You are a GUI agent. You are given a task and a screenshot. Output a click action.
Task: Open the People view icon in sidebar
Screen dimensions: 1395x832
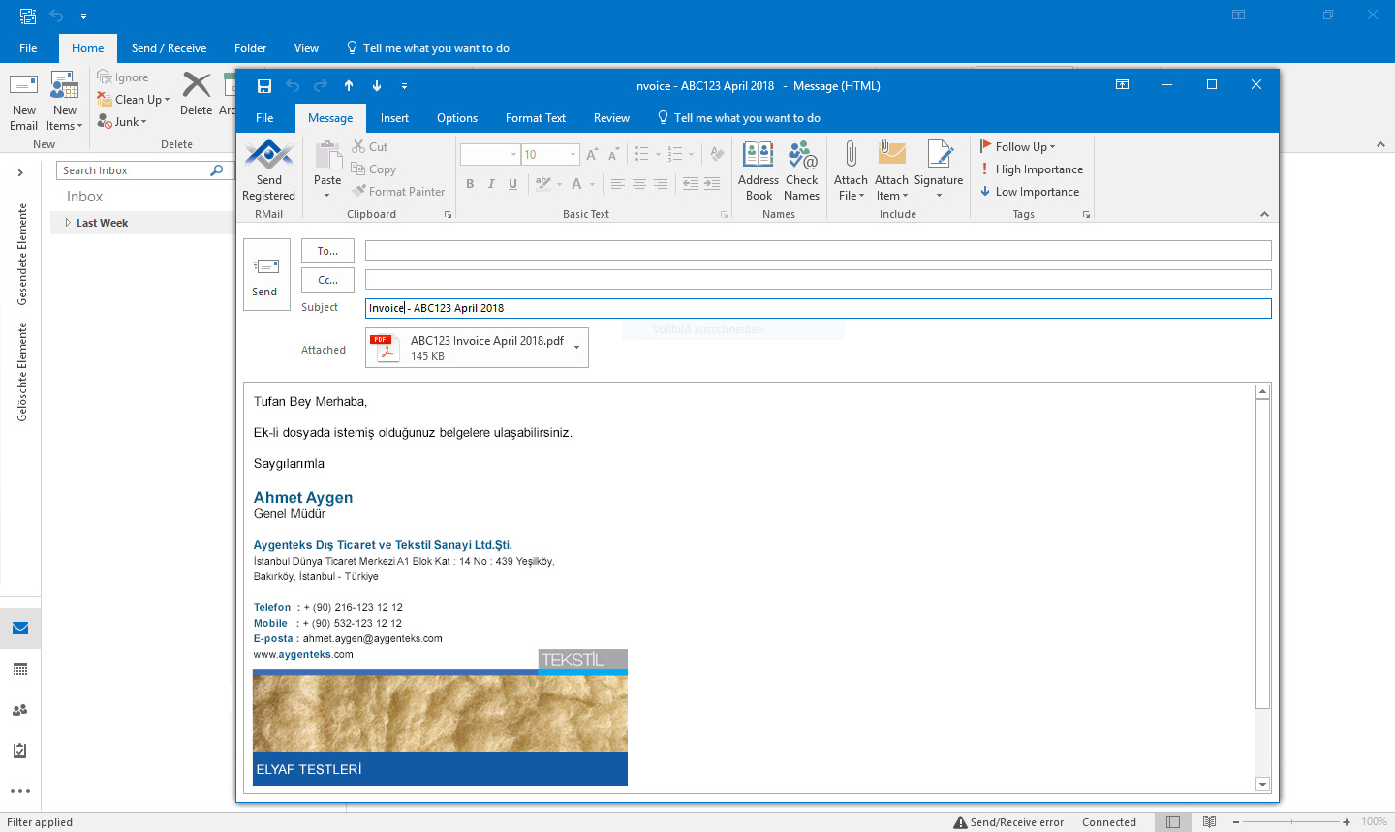pyautogui.click(x=20, y=710)
